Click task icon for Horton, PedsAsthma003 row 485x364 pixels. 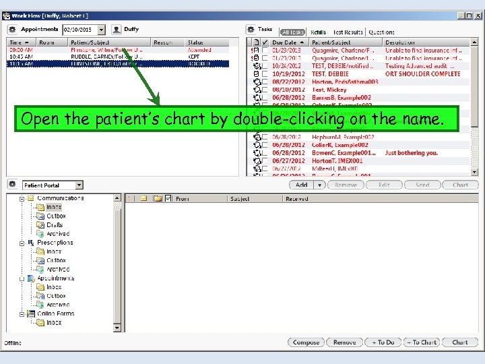tap(257, 82)
